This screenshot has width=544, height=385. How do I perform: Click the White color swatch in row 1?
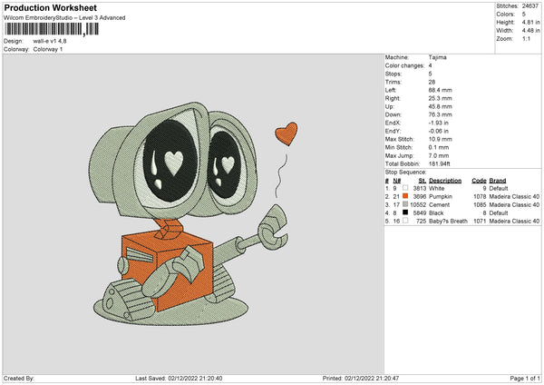(x=405, y=188)
